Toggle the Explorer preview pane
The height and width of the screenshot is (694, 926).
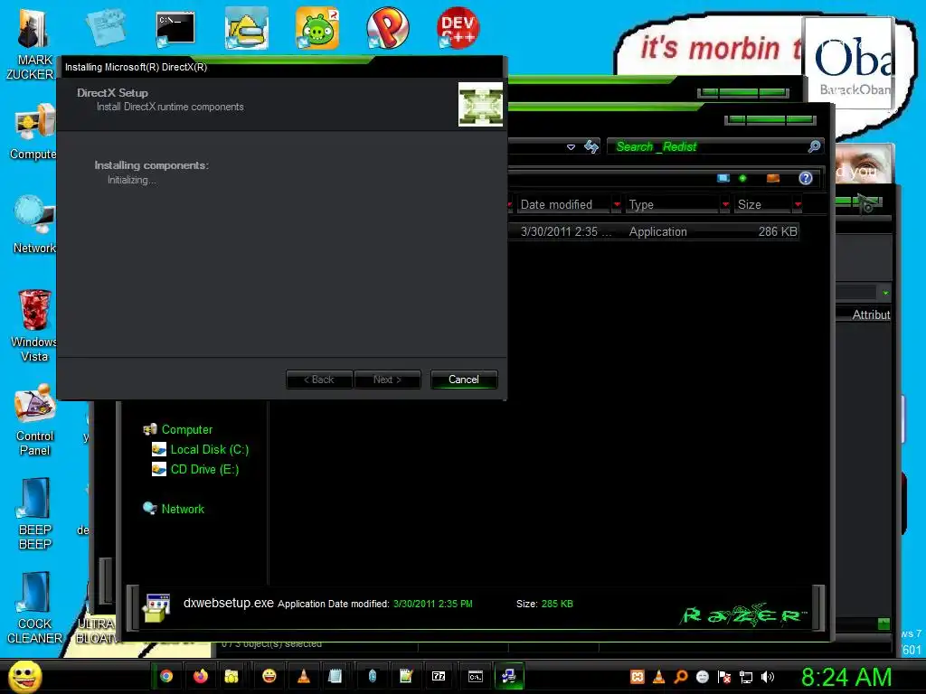tap(772, 178)
